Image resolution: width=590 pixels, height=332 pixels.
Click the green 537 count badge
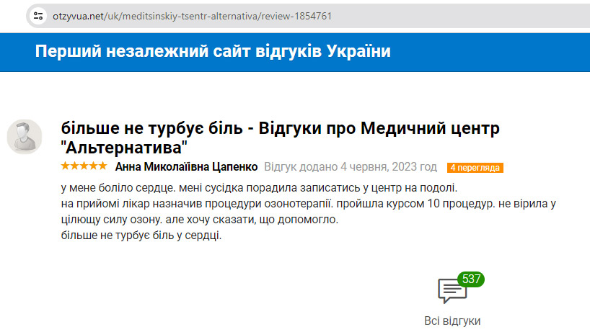(x=470, y=279)
